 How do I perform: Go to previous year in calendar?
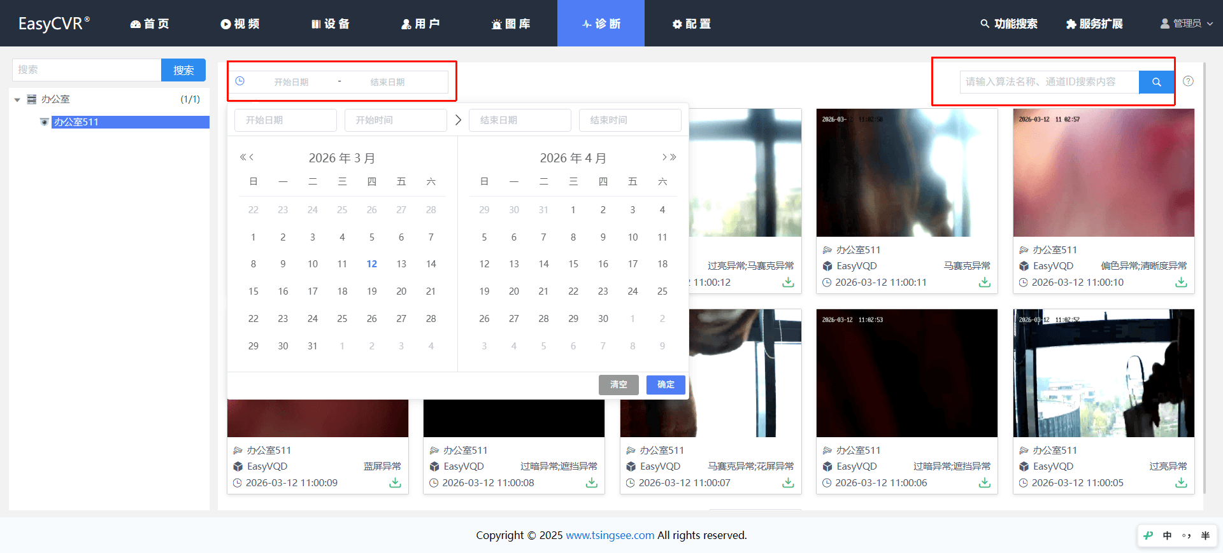243,157
